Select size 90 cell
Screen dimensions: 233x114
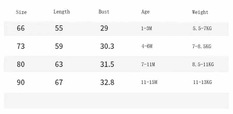[21, 82]
